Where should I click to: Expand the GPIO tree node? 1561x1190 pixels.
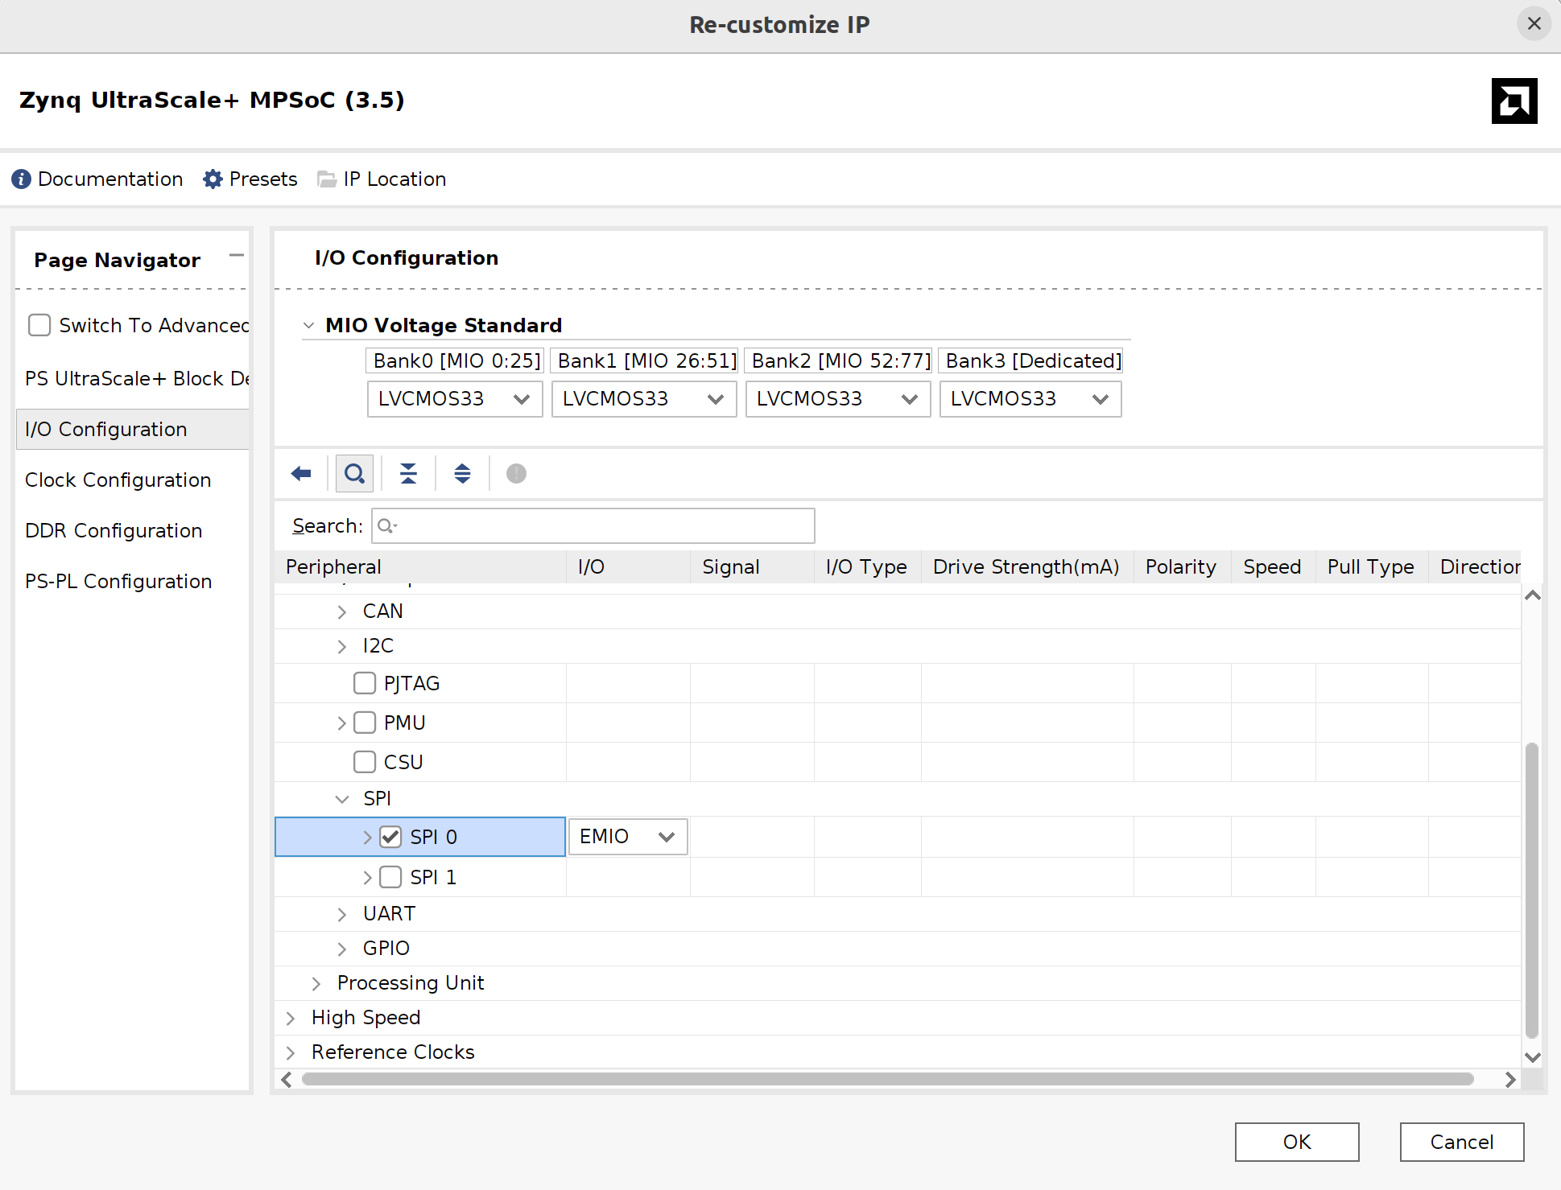(x=342, y=949)
